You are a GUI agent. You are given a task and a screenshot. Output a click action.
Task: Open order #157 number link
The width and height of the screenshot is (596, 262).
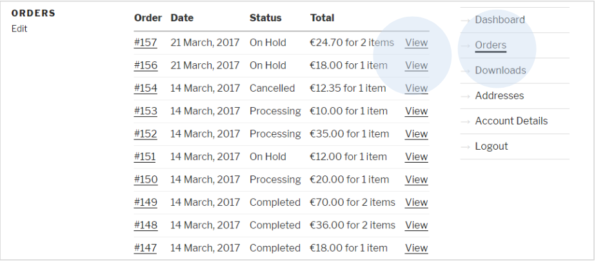[x=145, y=43]
